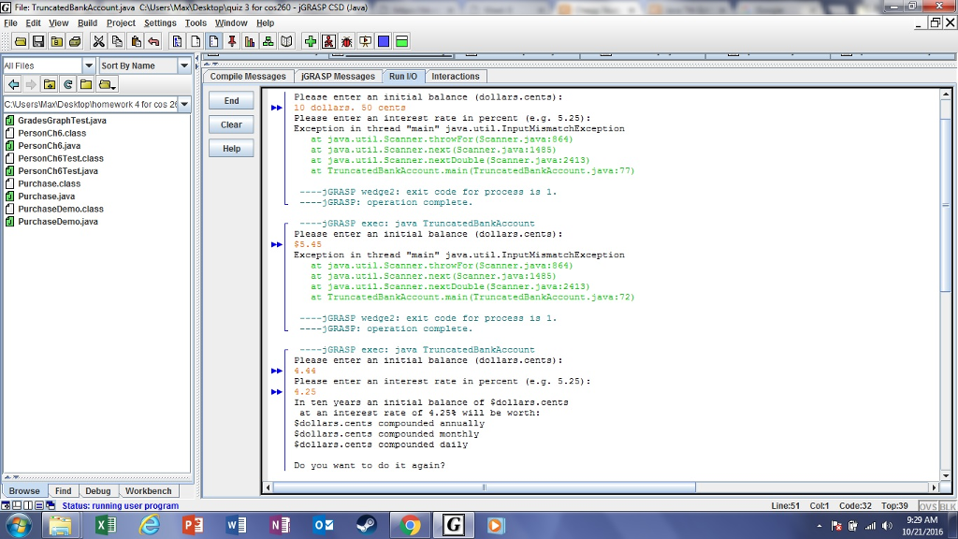Screen dimensions: 958x539
Task: Click the red running man Run icon
Action: point(328,41)
